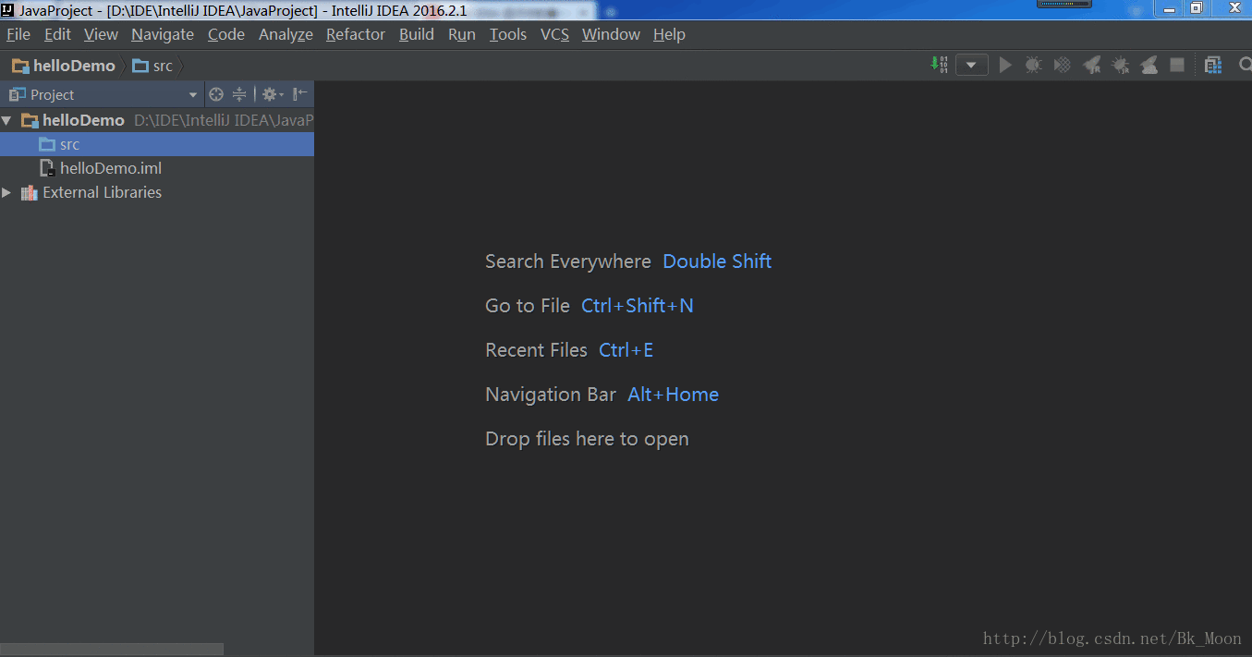1252x657 pixels.
Task: Open the run configuration dropdown
Action: coord(972,66)
